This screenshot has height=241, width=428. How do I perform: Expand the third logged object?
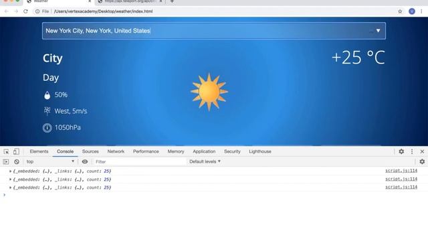click(10, 187)
